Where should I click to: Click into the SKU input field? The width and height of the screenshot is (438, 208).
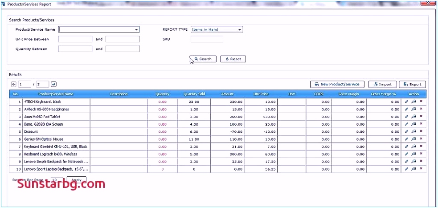207,39
